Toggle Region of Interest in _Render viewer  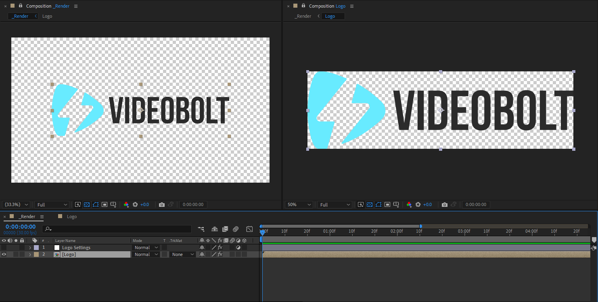tap(105, 205)
